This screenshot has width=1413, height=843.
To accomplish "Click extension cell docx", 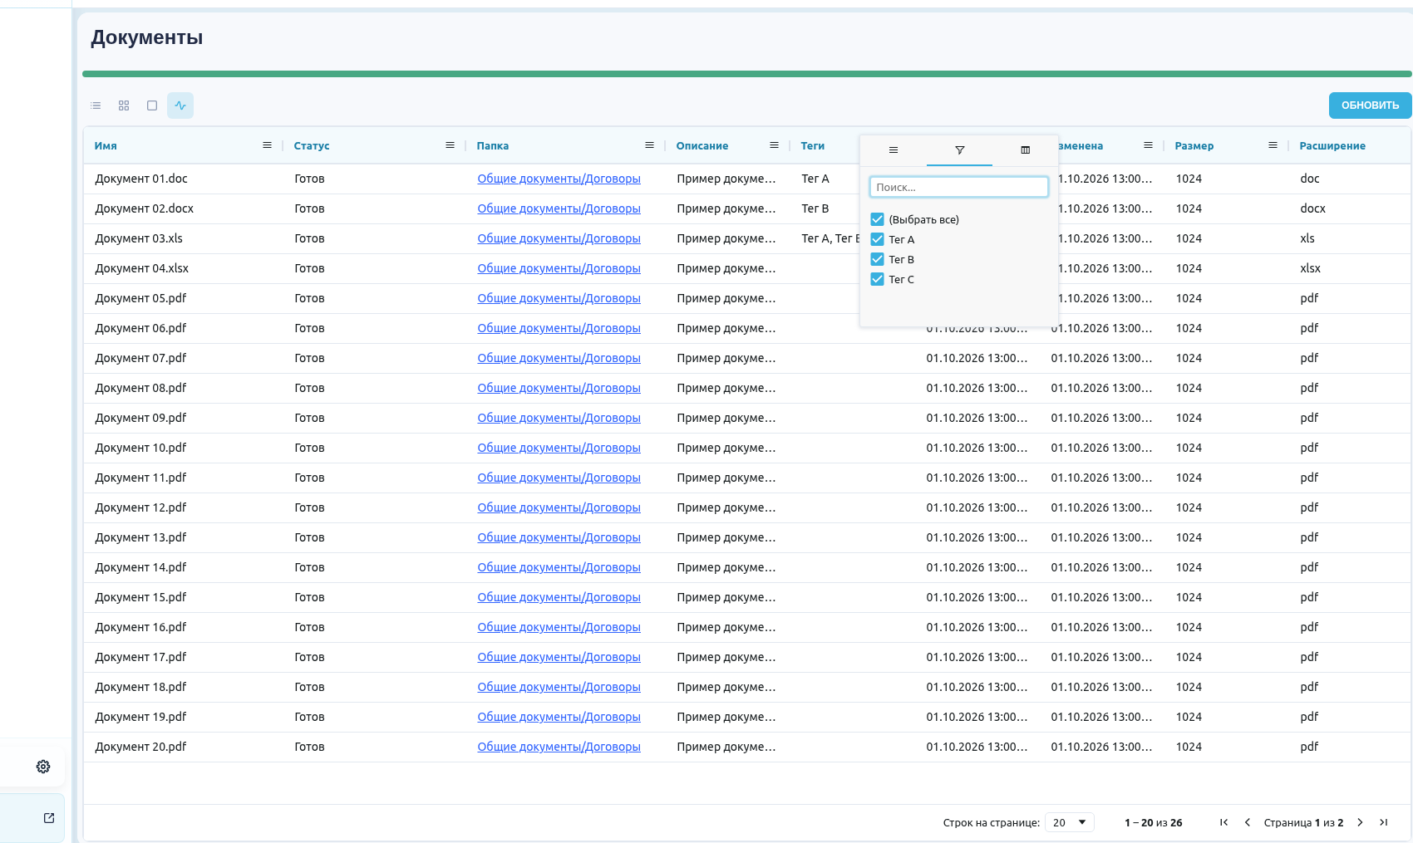I will pyautogui.click(x=1312, y=208).
